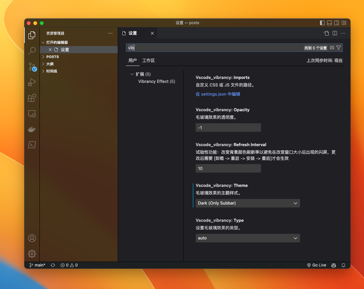Image resolution: width=364 pixels, height=289 pixels.
Task: Open Customize Layout icon
Action: click(344, 23)
